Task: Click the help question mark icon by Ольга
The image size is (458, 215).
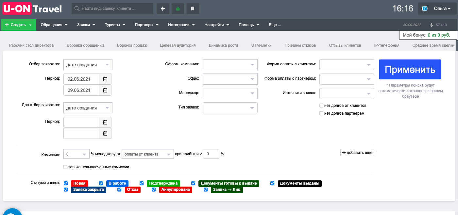Action: pyautogui.click(x=425, y=9)
